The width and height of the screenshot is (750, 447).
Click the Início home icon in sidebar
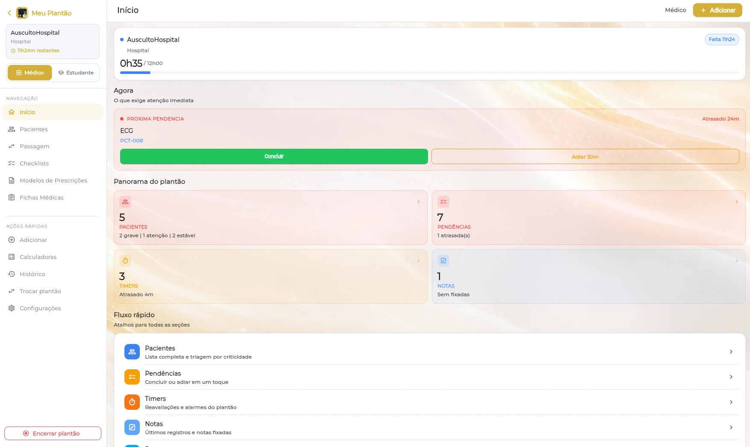pos(12,112)
